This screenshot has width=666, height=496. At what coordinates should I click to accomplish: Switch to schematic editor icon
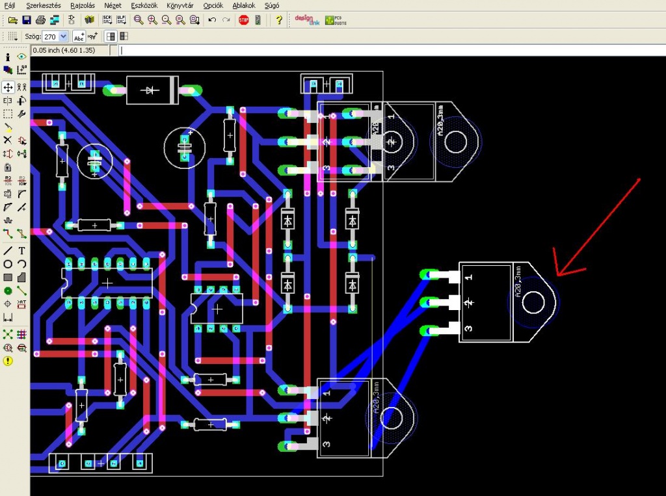point(72,20)
